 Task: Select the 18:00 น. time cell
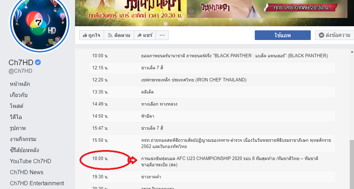(x=100, y=159)
